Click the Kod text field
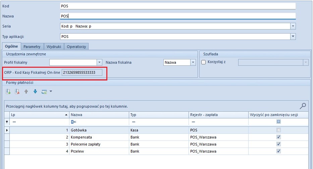The height and width of the screenshot is (169, 313). (x=178, y=6)
